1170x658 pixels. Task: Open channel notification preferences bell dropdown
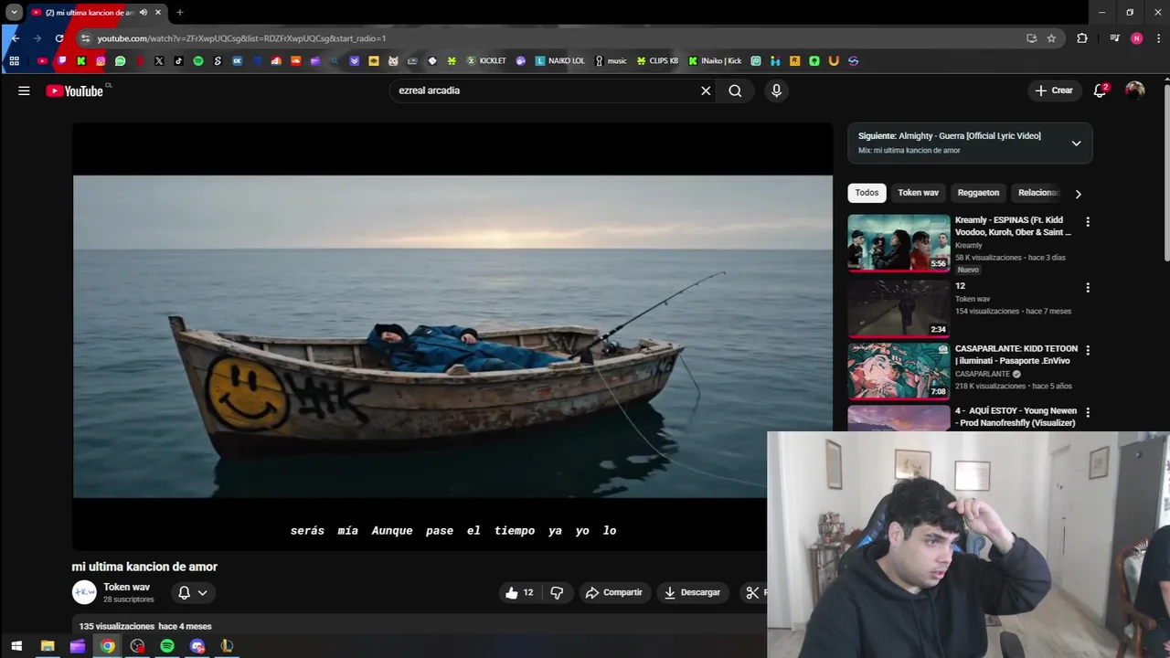click(192, 592)
